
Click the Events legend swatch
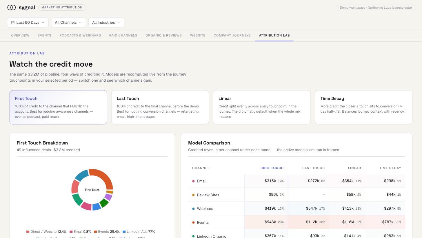96,232
